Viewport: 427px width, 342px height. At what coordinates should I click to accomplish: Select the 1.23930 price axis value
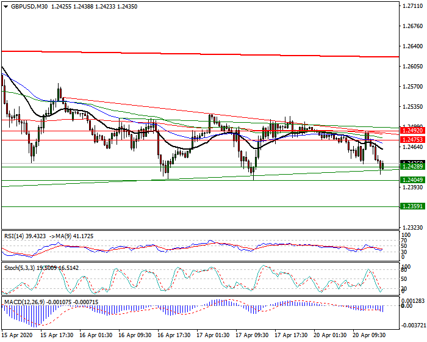click(x=412, y=187)
